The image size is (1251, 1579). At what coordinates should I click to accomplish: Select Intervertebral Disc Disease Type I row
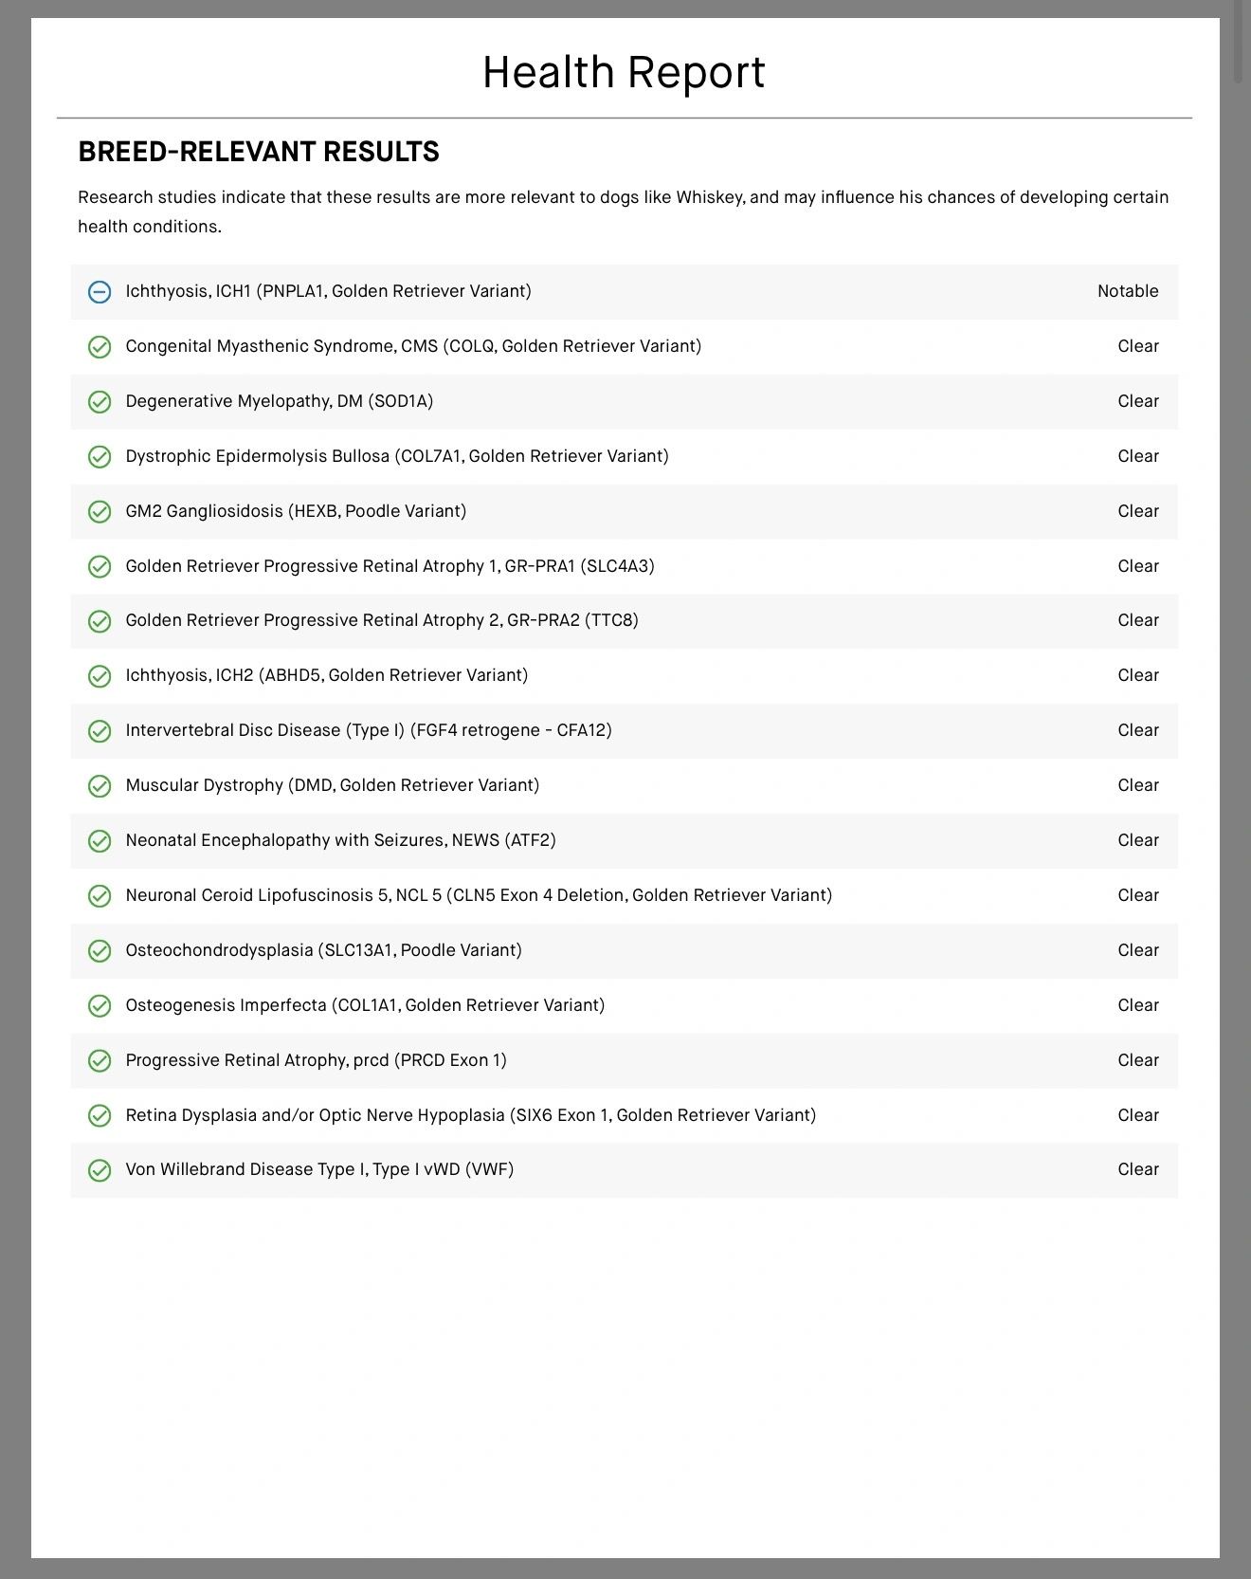pos(369,730)
